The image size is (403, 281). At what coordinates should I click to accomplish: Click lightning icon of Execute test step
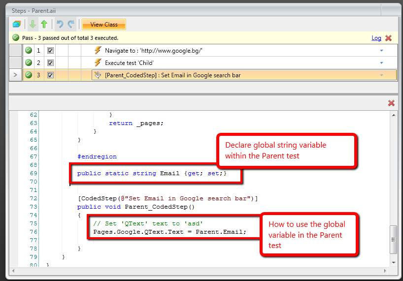pos(98,62)
